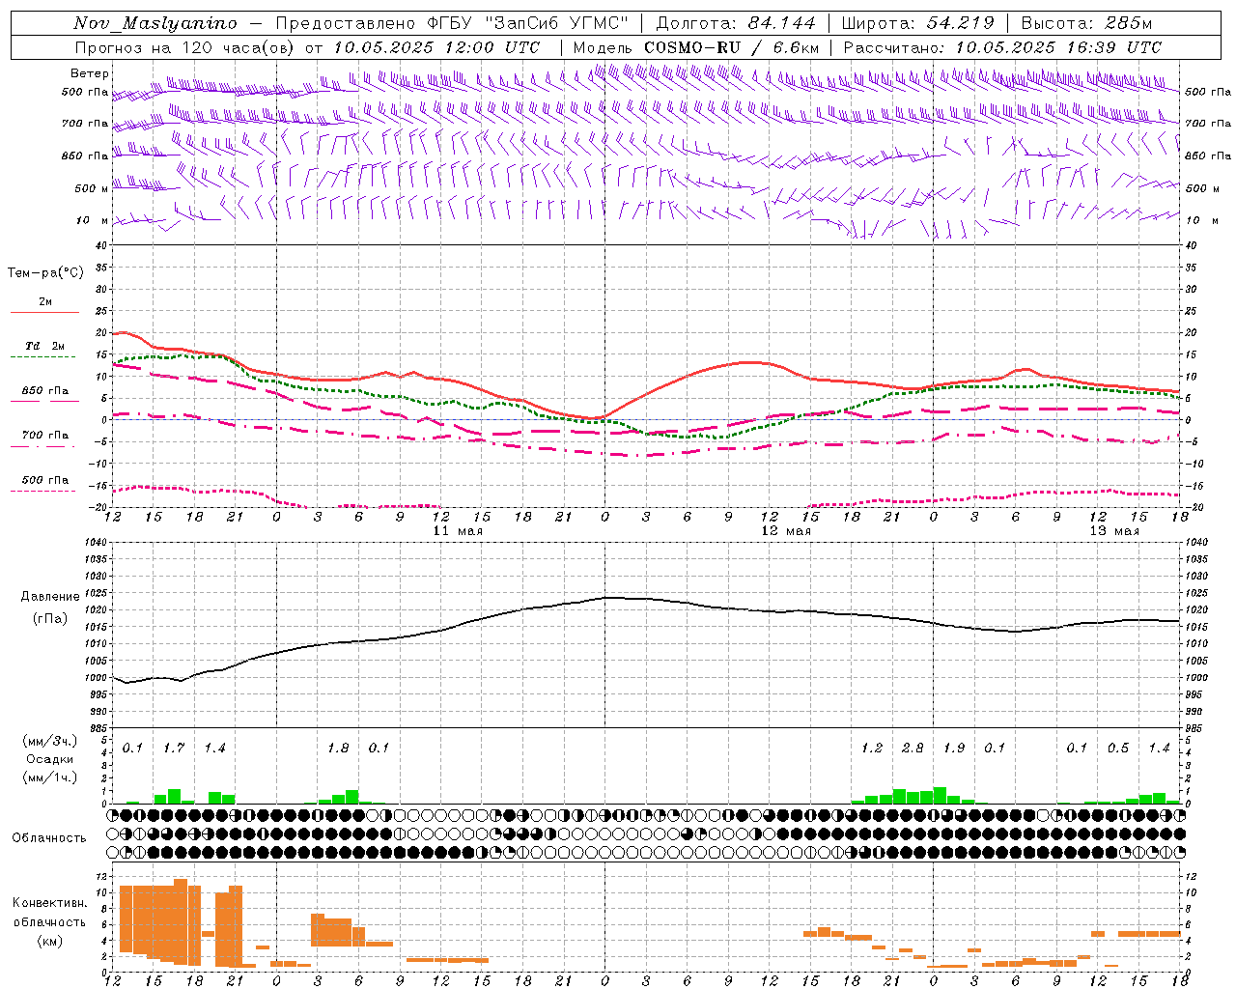Click the precipitation value '0.5'
The image size is (1236, 989).
[x=1118, y=749]
